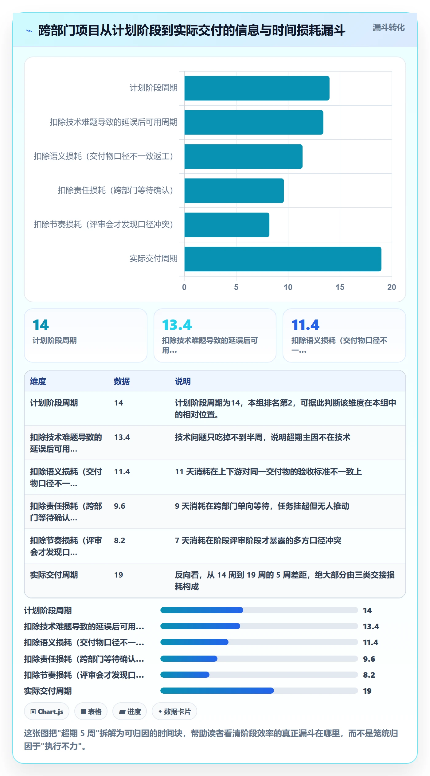This screenshot has height=776, width=430.
Task: Open the 11.4 stat card
Action: [x=344, y=335]
